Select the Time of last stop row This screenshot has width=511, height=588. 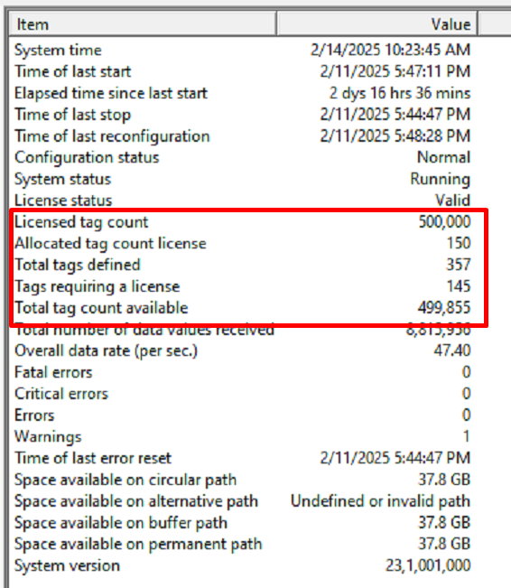[243, 115]
